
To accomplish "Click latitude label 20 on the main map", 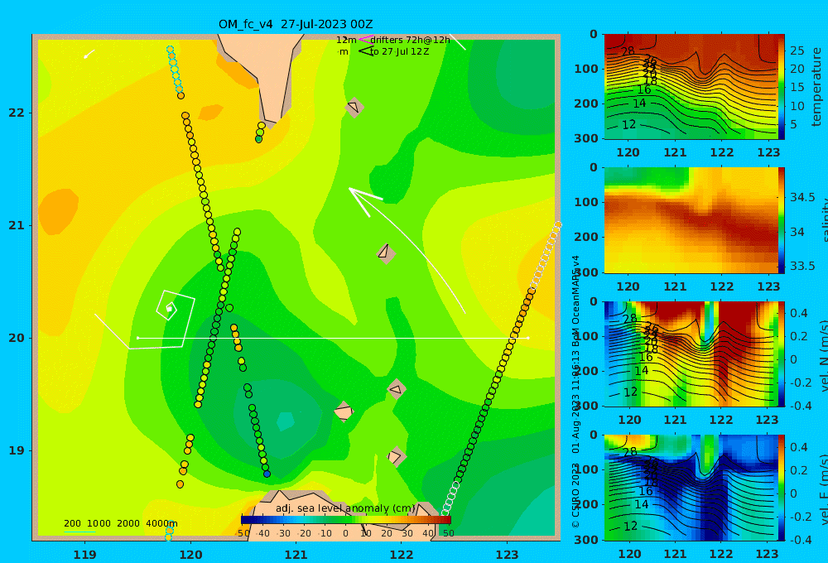I will [x=17, y=338].
